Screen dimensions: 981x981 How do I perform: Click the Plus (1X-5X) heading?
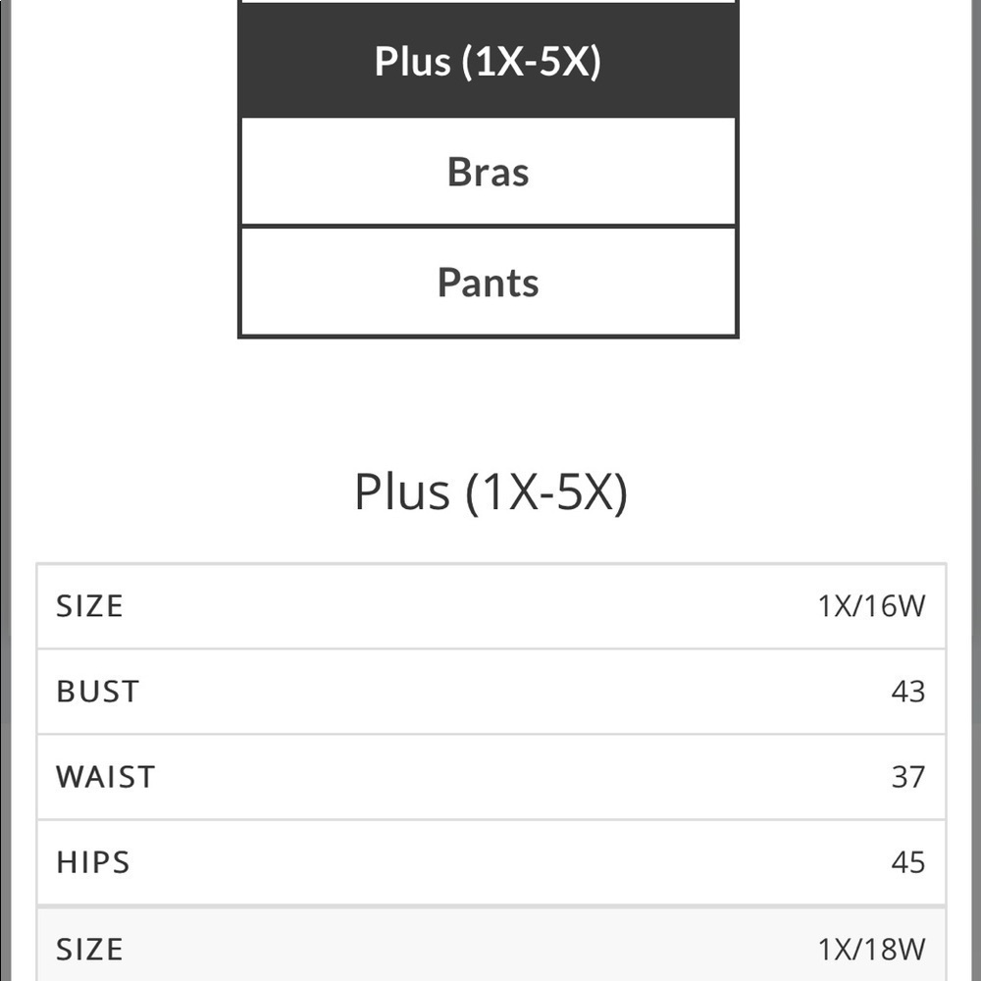490,490
